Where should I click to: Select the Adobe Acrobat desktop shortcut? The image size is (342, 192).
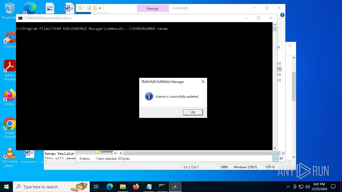point(10,70)
